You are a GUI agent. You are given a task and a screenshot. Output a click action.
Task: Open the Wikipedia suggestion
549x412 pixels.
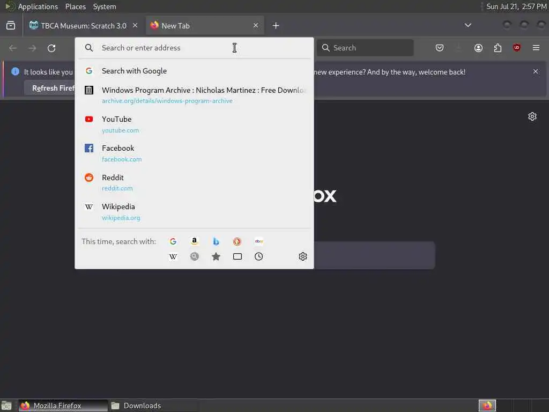point(194,212)
